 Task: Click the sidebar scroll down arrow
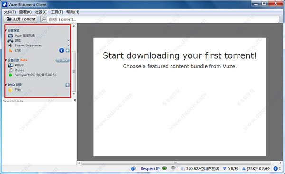coord(74,94)
